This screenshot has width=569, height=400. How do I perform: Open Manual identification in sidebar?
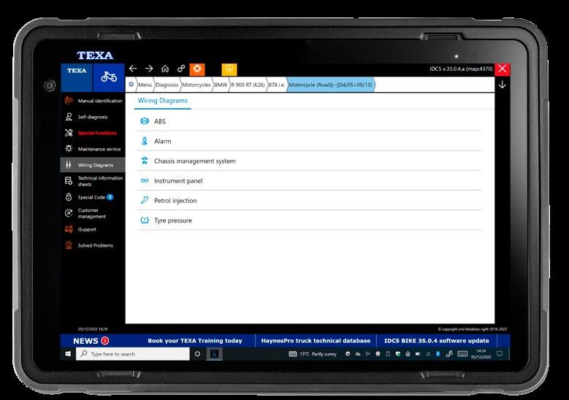point(93,101)
